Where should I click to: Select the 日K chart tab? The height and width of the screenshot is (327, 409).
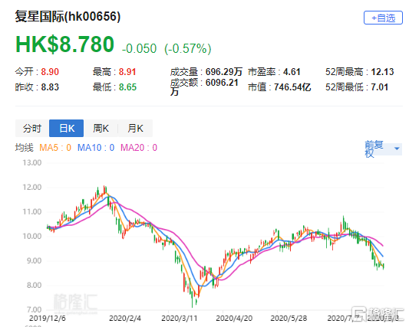[x=67, y=129]
